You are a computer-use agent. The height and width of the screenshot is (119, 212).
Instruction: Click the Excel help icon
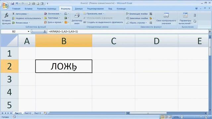(x=196, y=9)
